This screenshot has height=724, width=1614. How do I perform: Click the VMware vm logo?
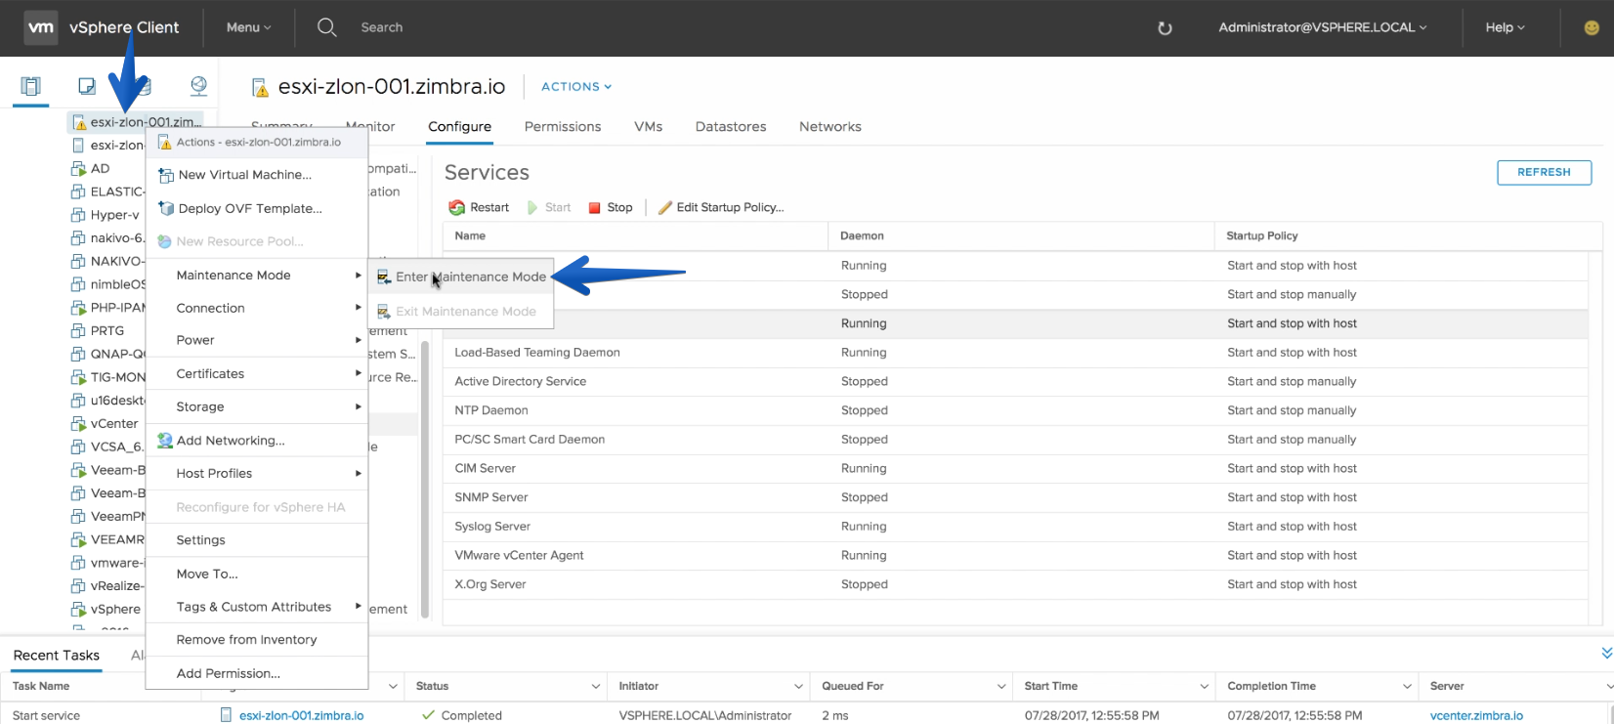41,27
